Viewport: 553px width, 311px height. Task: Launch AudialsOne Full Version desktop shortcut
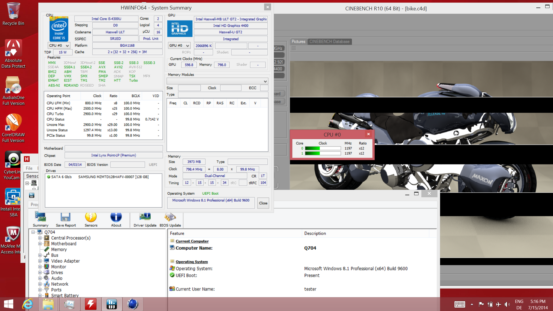(x=13, y=91)
